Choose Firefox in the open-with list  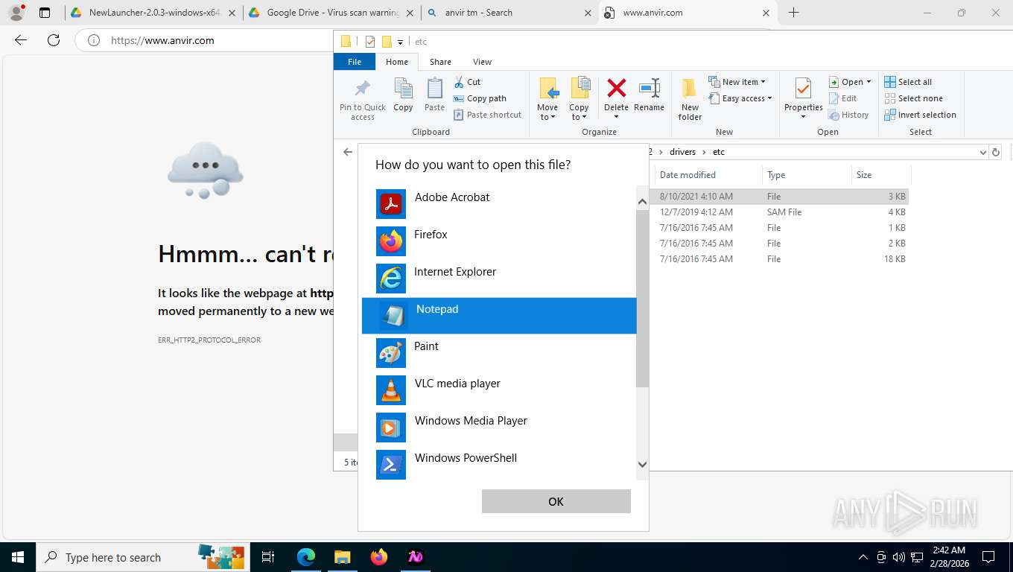coord(499,241)
